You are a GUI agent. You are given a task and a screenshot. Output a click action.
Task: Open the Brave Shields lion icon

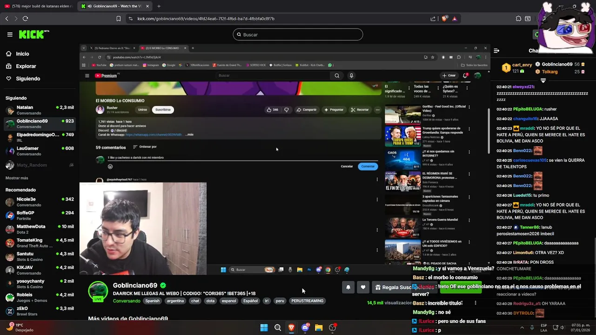(x=444, y=19)
